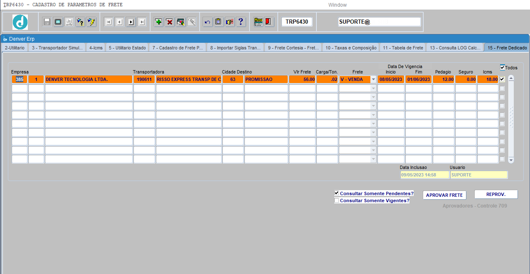Click the Data Inclusao field
The width and height of the screenshot is (530, 274).
pos(424,175)
